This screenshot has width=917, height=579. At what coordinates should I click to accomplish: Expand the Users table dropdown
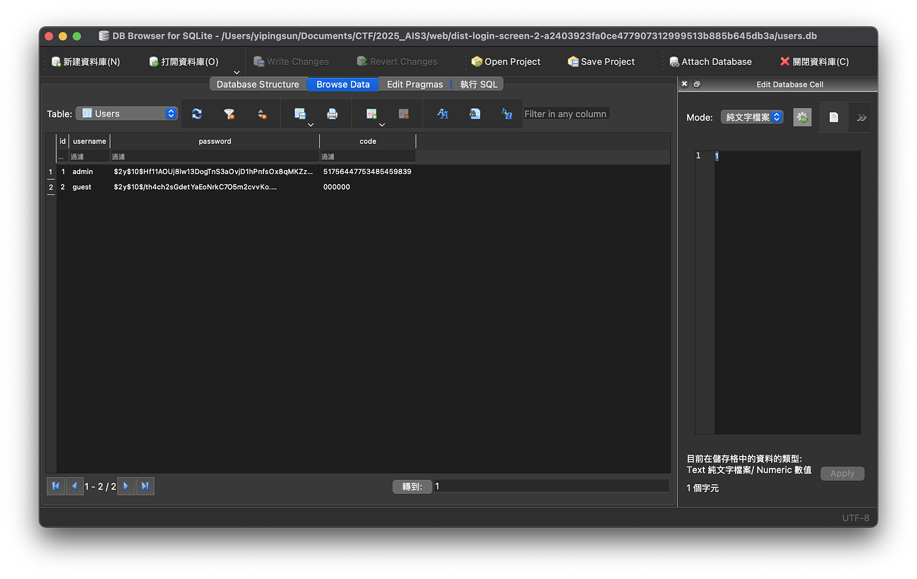click(x=126, y=113)
